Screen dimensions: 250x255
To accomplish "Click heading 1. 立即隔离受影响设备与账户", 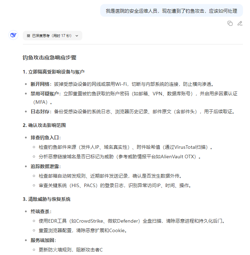I will (53, 72).
